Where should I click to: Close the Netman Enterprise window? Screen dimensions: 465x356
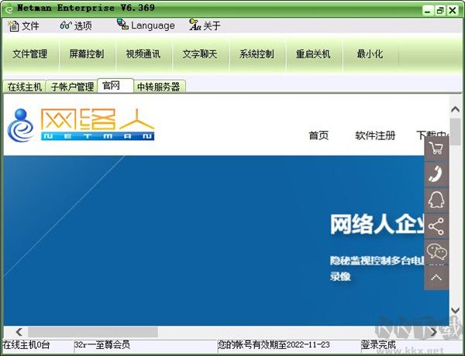[x=453, y=11]
